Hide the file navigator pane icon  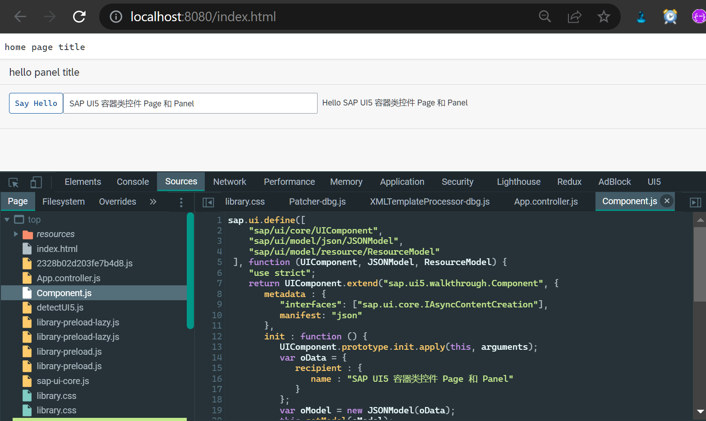tap(208, 202)
